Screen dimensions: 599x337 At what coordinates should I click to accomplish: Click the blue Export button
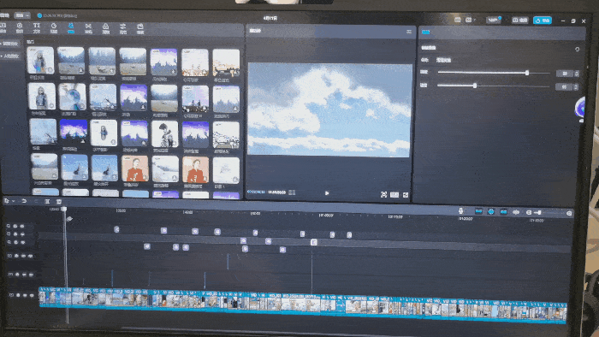click(x=542, y=21)
